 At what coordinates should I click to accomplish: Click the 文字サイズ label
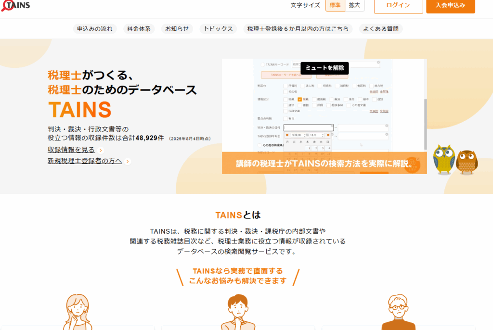click(305, 5)
